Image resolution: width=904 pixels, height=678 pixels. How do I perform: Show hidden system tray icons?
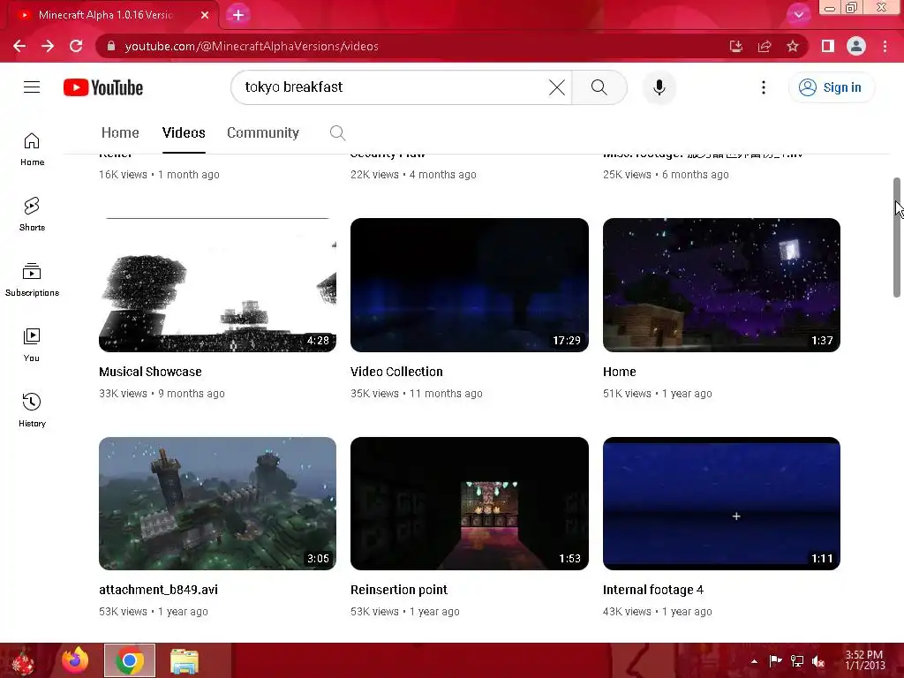tap(754, 661)
